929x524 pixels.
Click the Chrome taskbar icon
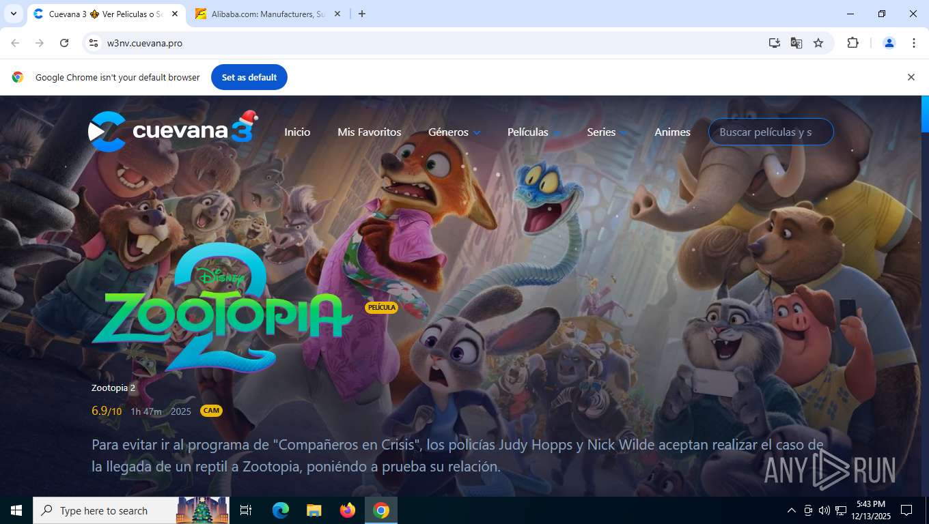click(x=381, y=510)
